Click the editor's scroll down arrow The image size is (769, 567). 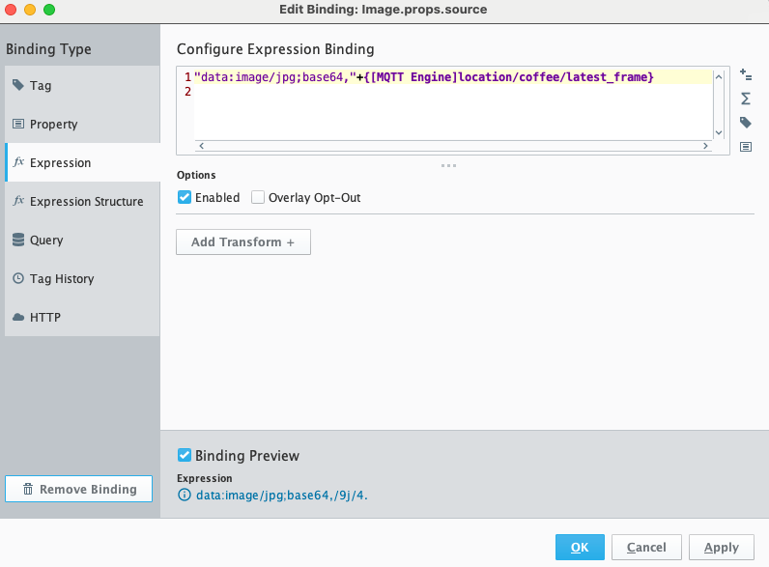pyautogui.click(x=719, y=133)
